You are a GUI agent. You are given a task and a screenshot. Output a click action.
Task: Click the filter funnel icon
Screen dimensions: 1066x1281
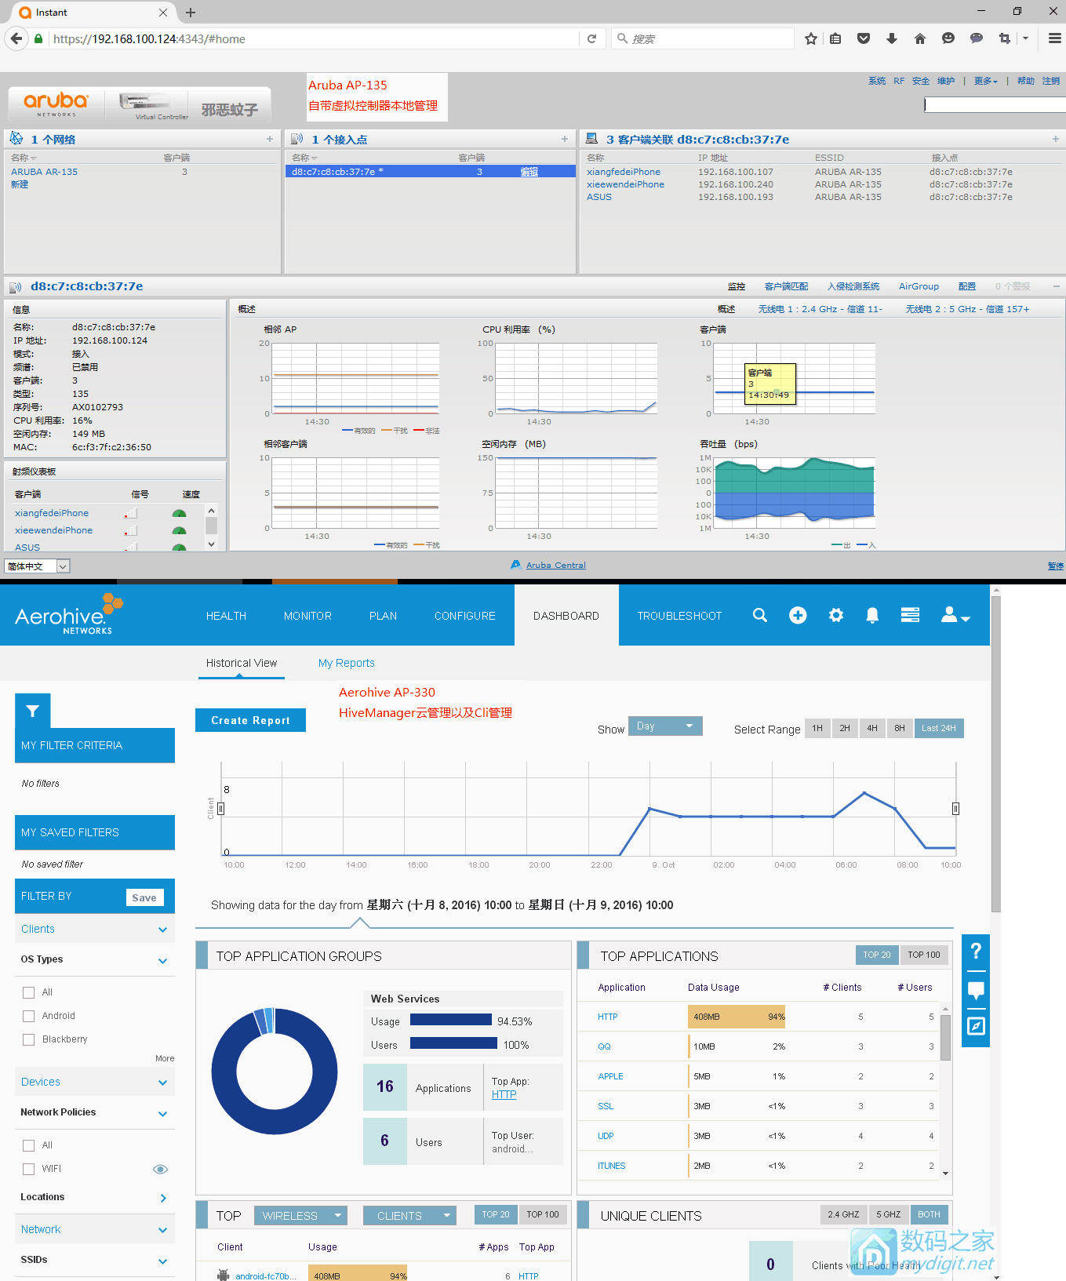[32, 711]
